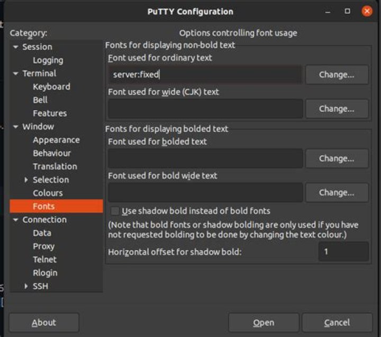Open the Appearance category
381x337 pixels.
tap(57, 140)
